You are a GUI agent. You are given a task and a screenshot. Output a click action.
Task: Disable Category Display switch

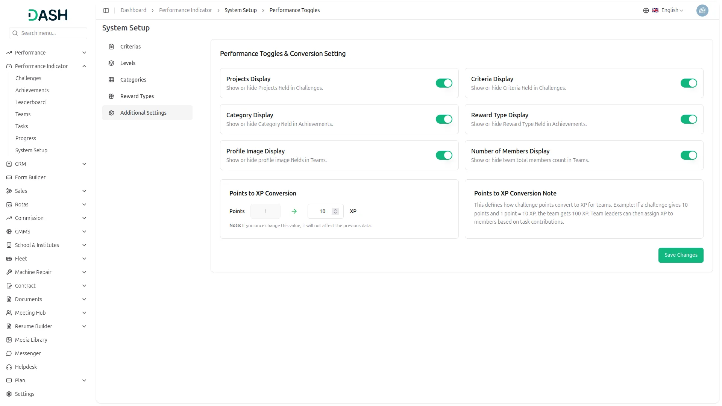click(444, 119)
